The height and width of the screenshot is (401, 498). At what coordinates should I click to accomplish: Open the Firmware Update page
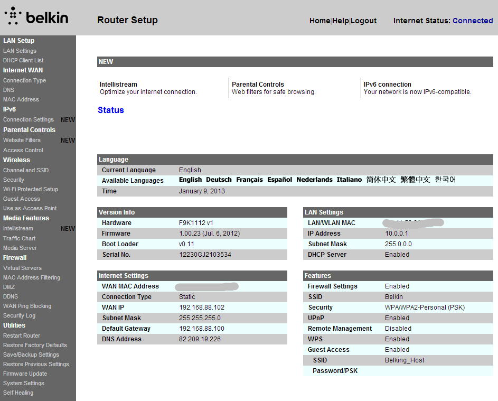pos(25,373)
